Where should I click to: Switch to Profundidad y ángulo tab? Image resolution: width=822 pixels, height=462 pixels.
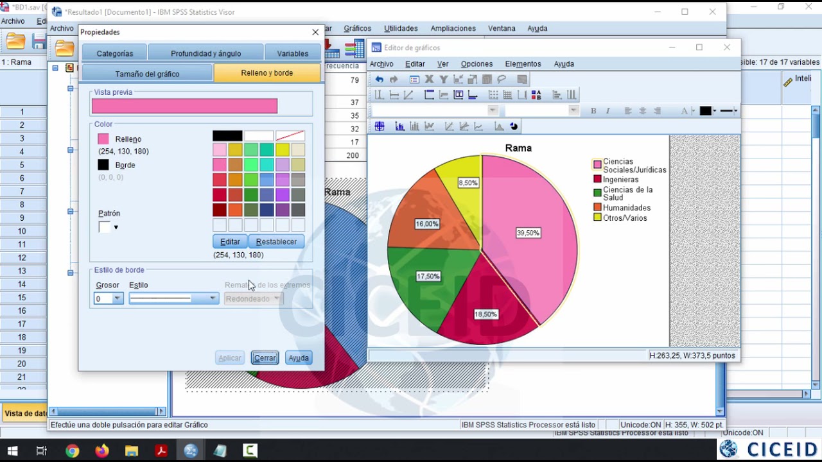(206, 54)
